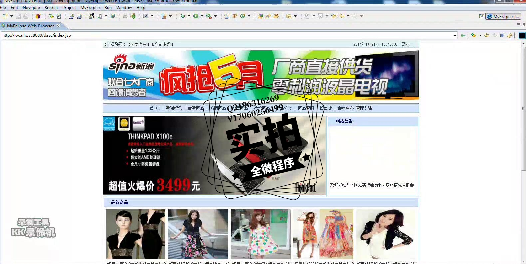Open the File menu
Image resolution: width=526 pixels, height=264 pixels.
click(x=3, y=7)
